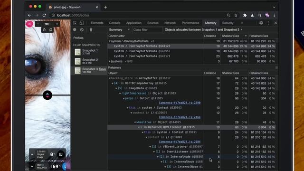Select Snapshot 1 in heap snapshots

click(x=89, y=52)
